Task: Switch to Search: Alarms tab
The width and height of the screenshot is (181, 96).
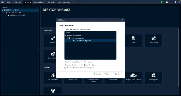Action: 39,2
